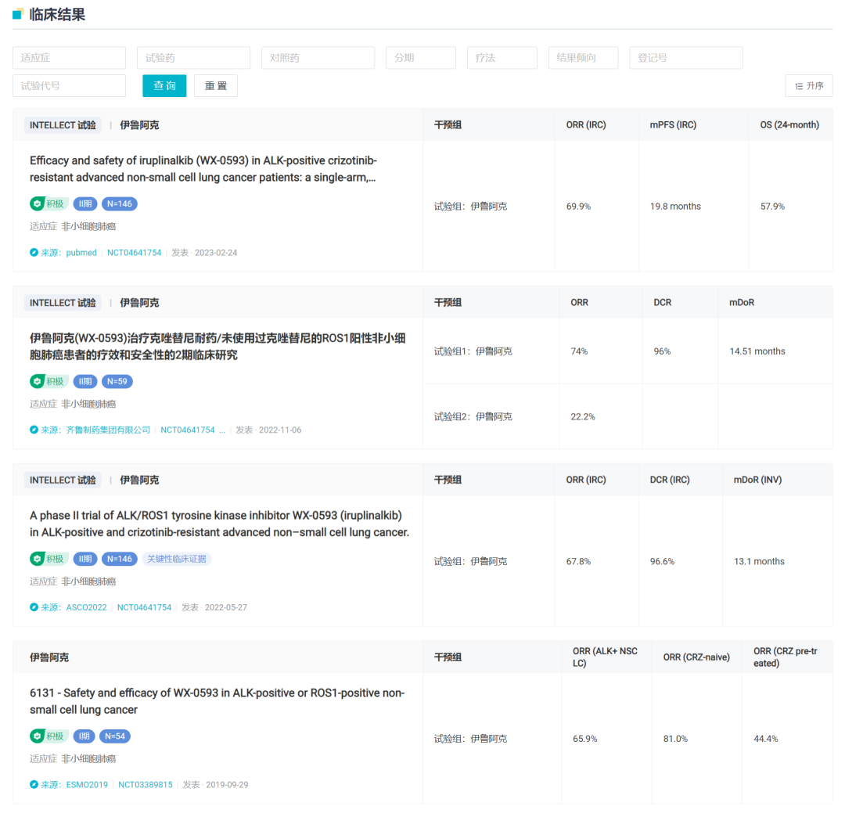Click the 查询 search button

coord(164,85)
